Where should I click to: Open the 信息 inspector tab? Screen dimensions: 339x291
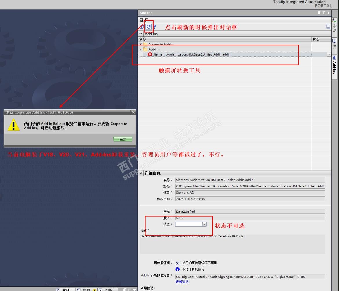tap(86, 290)
